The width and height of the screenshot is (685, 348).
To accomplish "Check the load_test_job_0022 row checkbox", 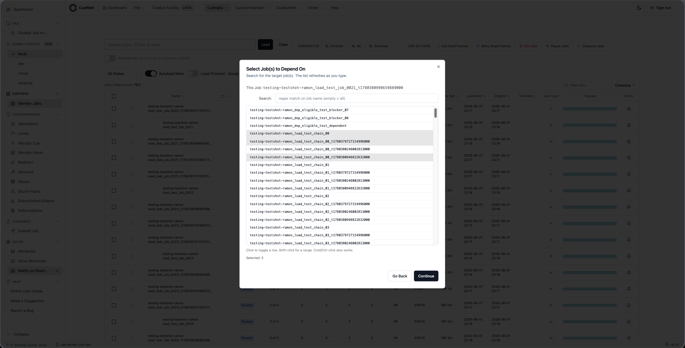I will 114,191.
